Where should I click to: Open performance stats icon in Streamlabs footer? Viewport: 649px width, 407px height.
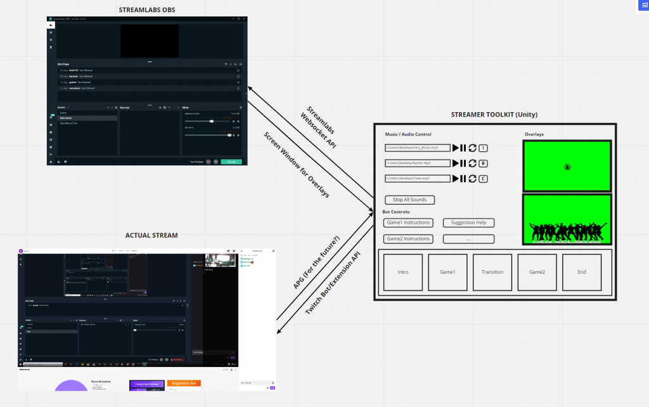[59, 162]
